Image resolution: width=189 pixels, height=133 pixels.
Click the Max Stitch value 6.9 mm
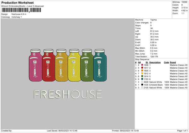(154, 48)
